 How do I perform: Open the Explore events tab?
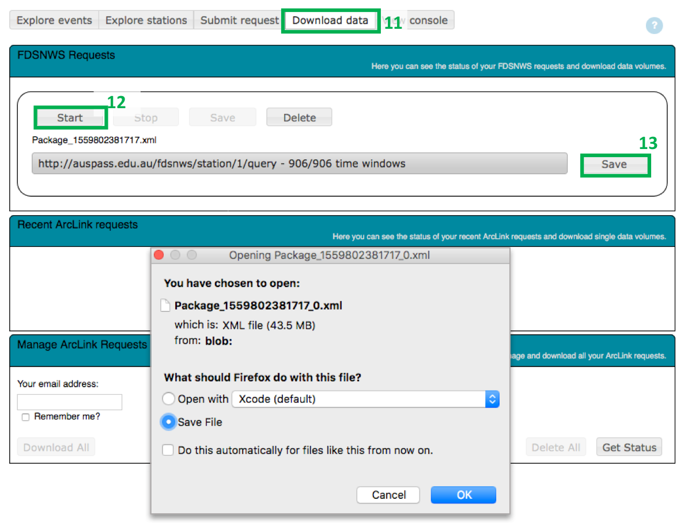pyautogui.click(x=54, y=20)
